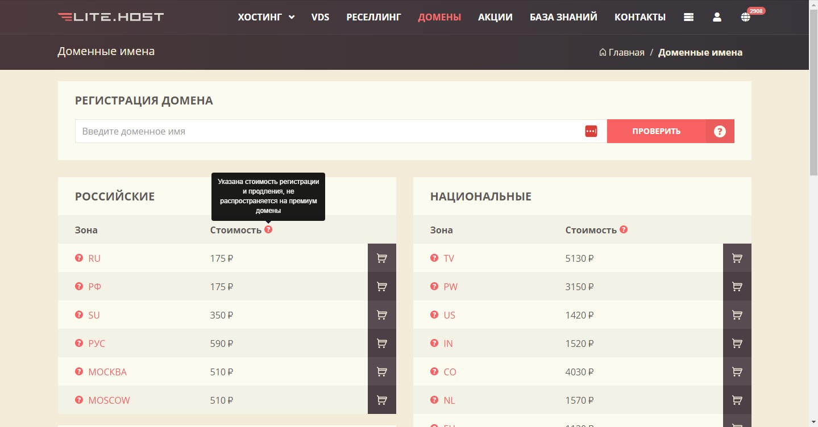The width and height of the screenshot is (818, 427).
Task: Click the info icon before RU zone
Action: point(79,258)
